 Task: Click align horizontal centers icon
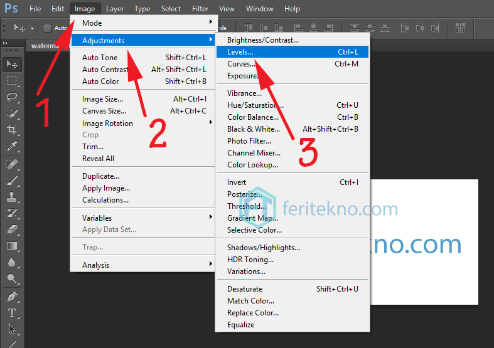[313, 28]
